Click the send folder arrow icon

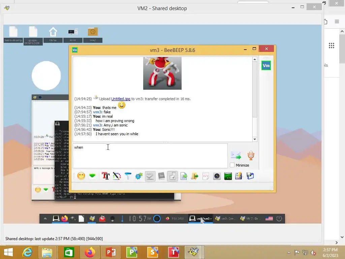point(194,176)
